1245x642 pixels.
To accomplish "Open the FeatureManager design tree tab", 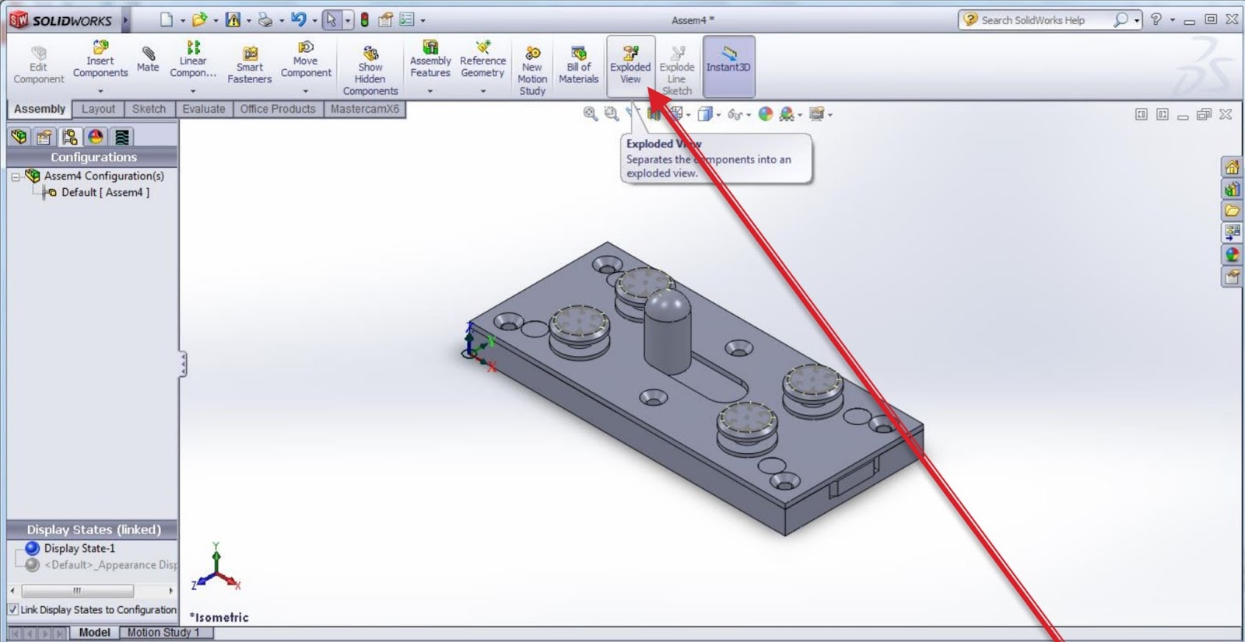I will point(19,138).
